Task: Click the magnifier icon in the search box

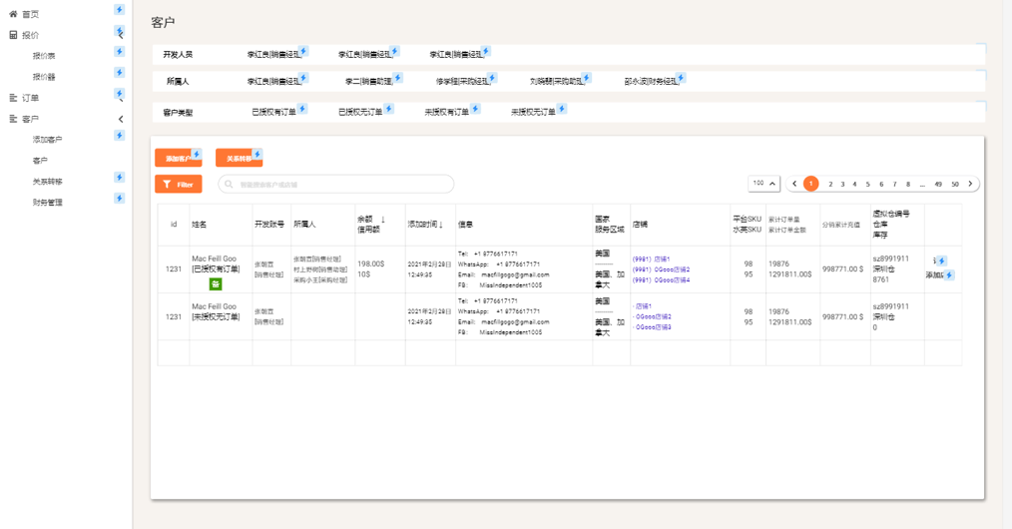Action: (x=231, y=185)
